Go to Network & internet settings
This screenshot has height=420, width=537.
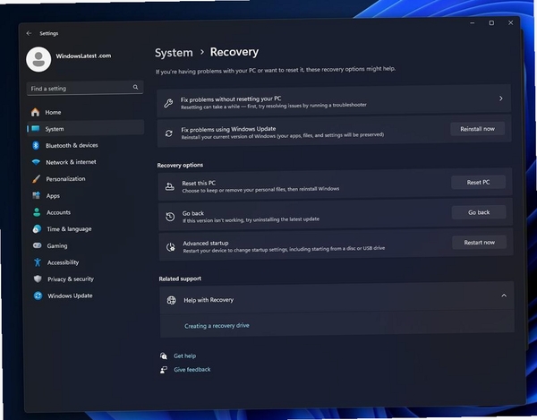coord(86,162)
